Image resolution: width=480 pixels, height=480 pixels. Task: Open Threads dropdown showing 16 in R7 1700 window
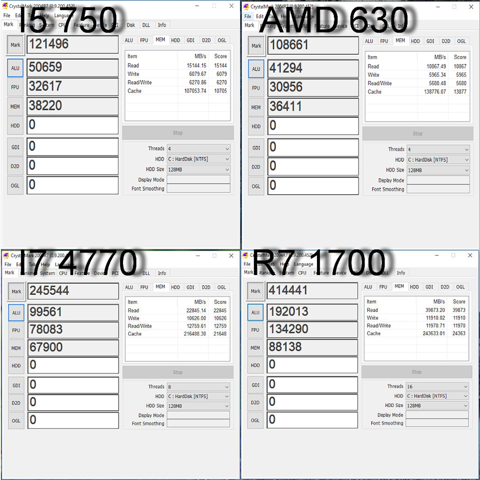coord(437,386)
